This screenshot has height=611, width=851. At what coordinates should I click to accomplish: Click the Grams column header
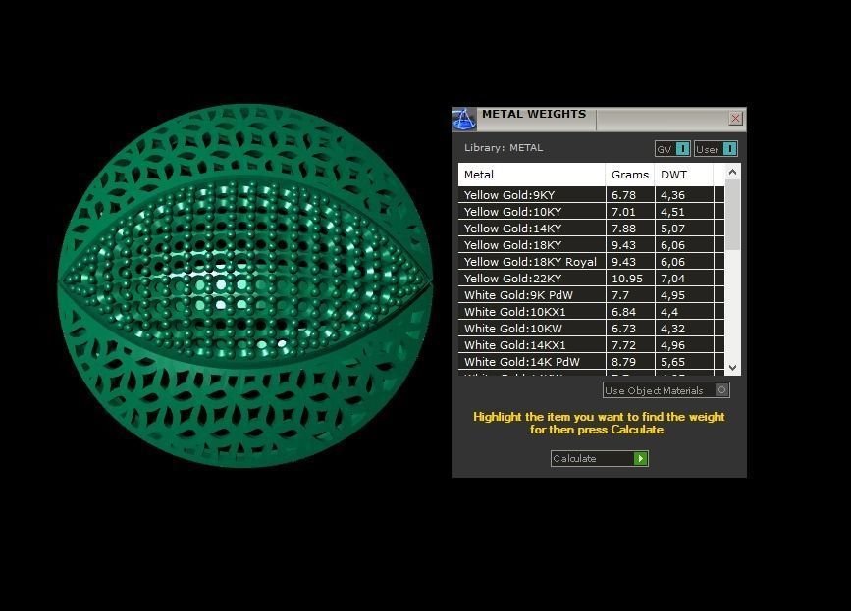(x=630, y=175)
